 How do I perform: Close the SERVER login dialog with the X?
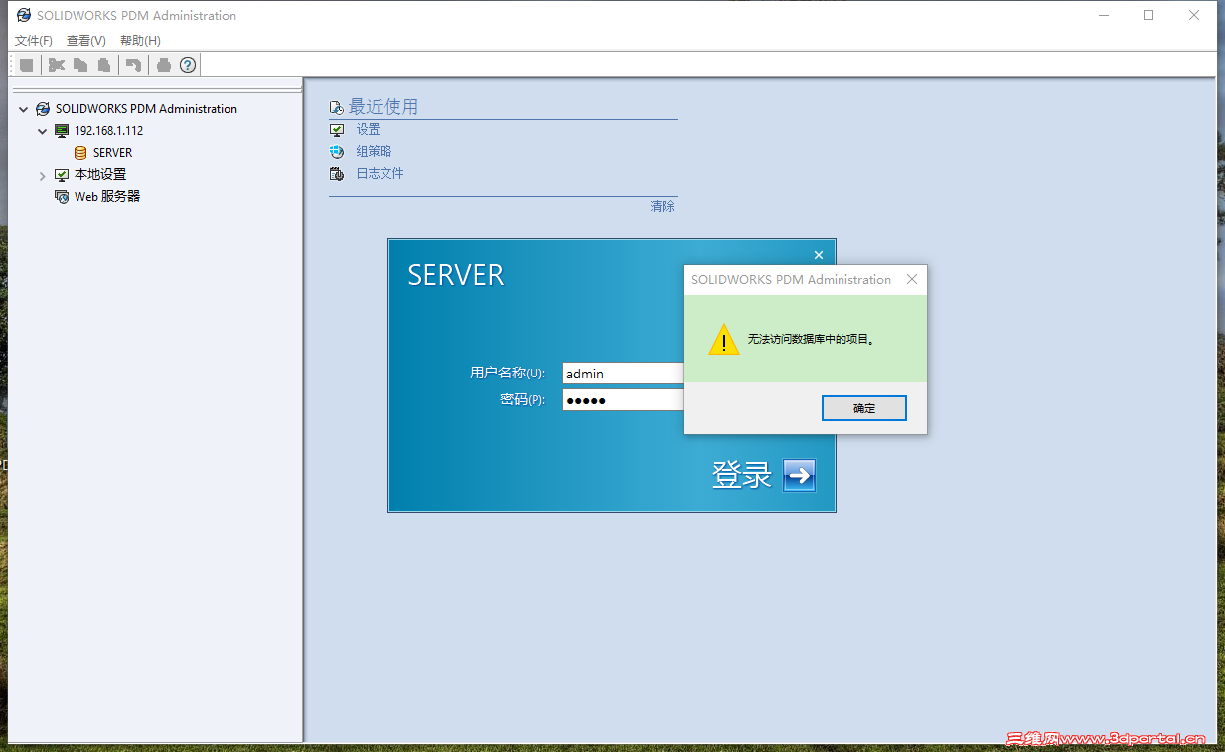[x=819, y=255]
